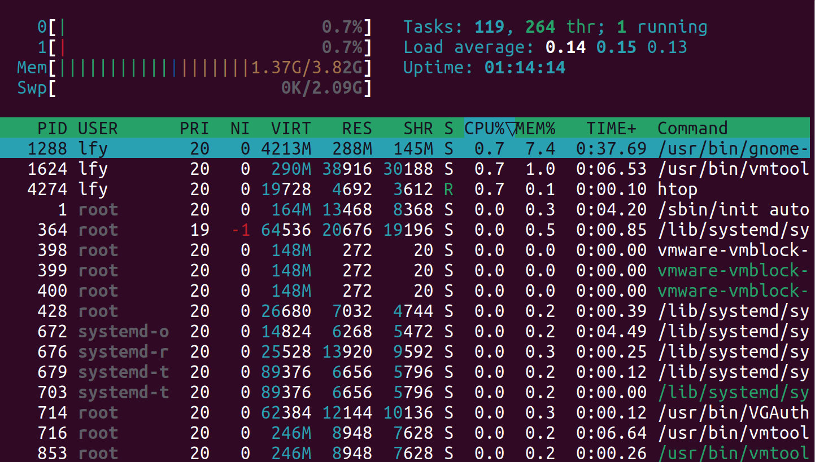Click the Command column header
Image resolution: width=815 pixels, height=462 pixels.
pos(692,128)
